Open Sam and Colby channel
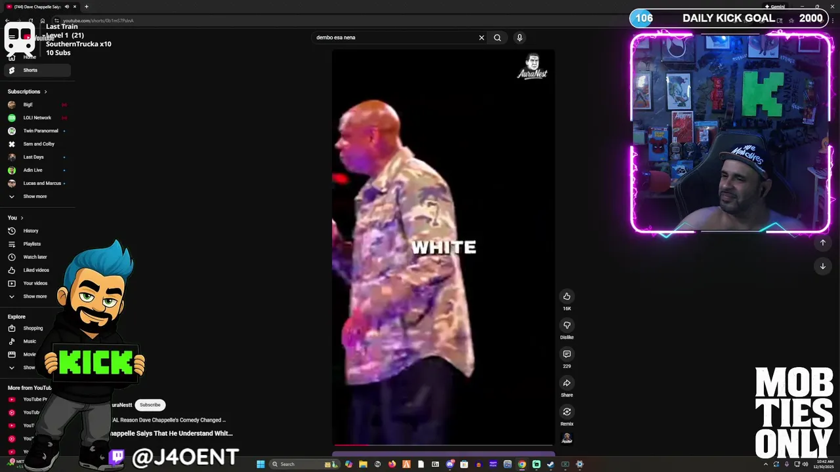840x472 pixels. pyautogui.click(x=39, y=144)
